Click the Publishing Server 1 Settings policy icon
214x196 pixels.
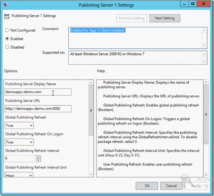7,16
